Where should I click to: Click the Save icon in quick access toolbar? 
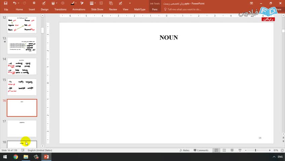pos(6,3)
